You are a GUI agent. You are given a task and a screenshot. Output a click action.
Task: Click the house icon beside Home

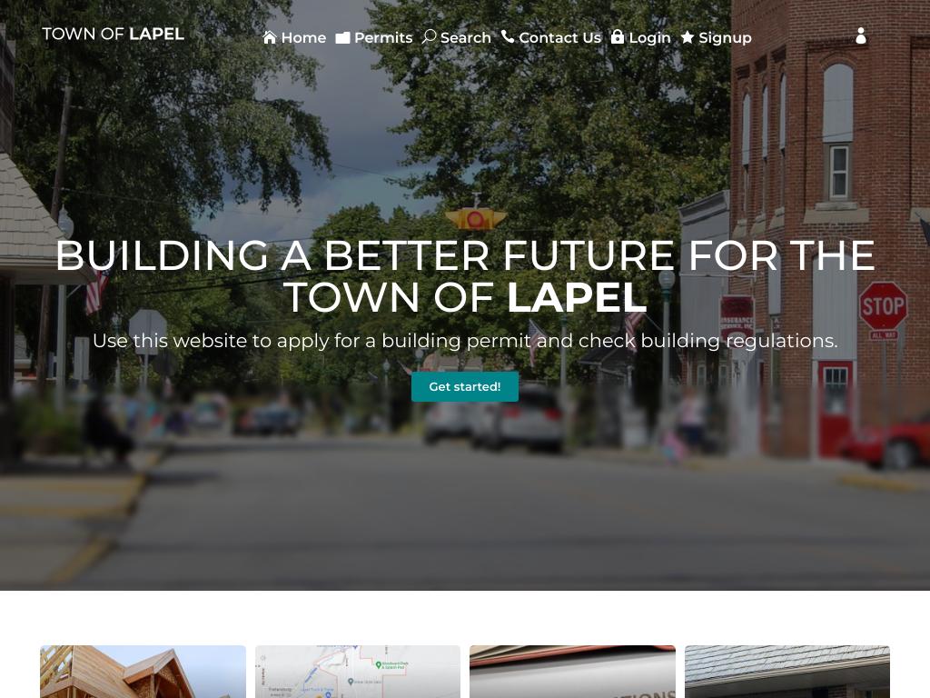tap(270, 37)
